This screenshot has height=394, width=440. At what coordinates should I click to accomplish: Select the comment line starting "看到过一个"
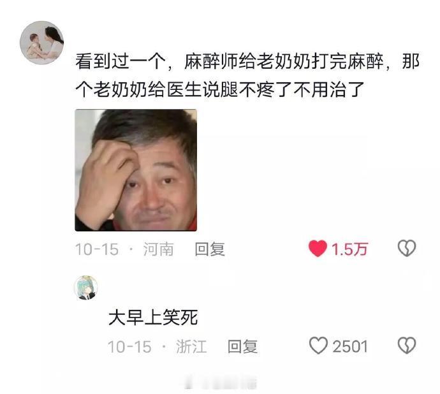[x=247, y=61]
